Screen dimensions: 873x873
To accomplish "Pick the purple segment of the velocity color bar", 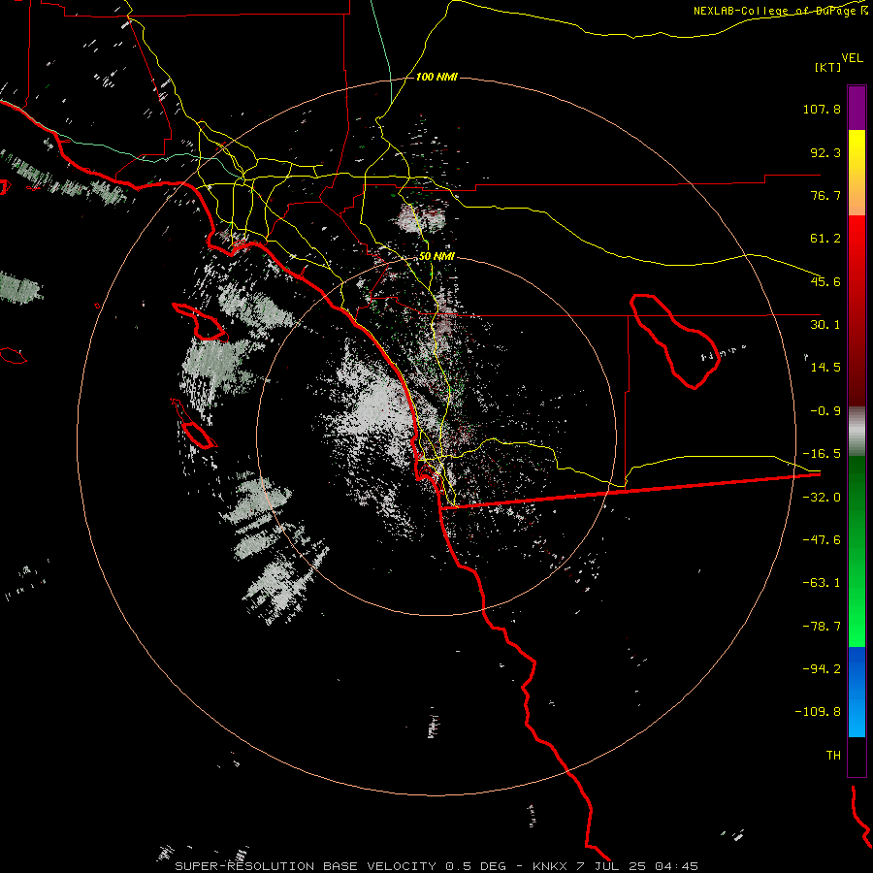I will (857, 108).
